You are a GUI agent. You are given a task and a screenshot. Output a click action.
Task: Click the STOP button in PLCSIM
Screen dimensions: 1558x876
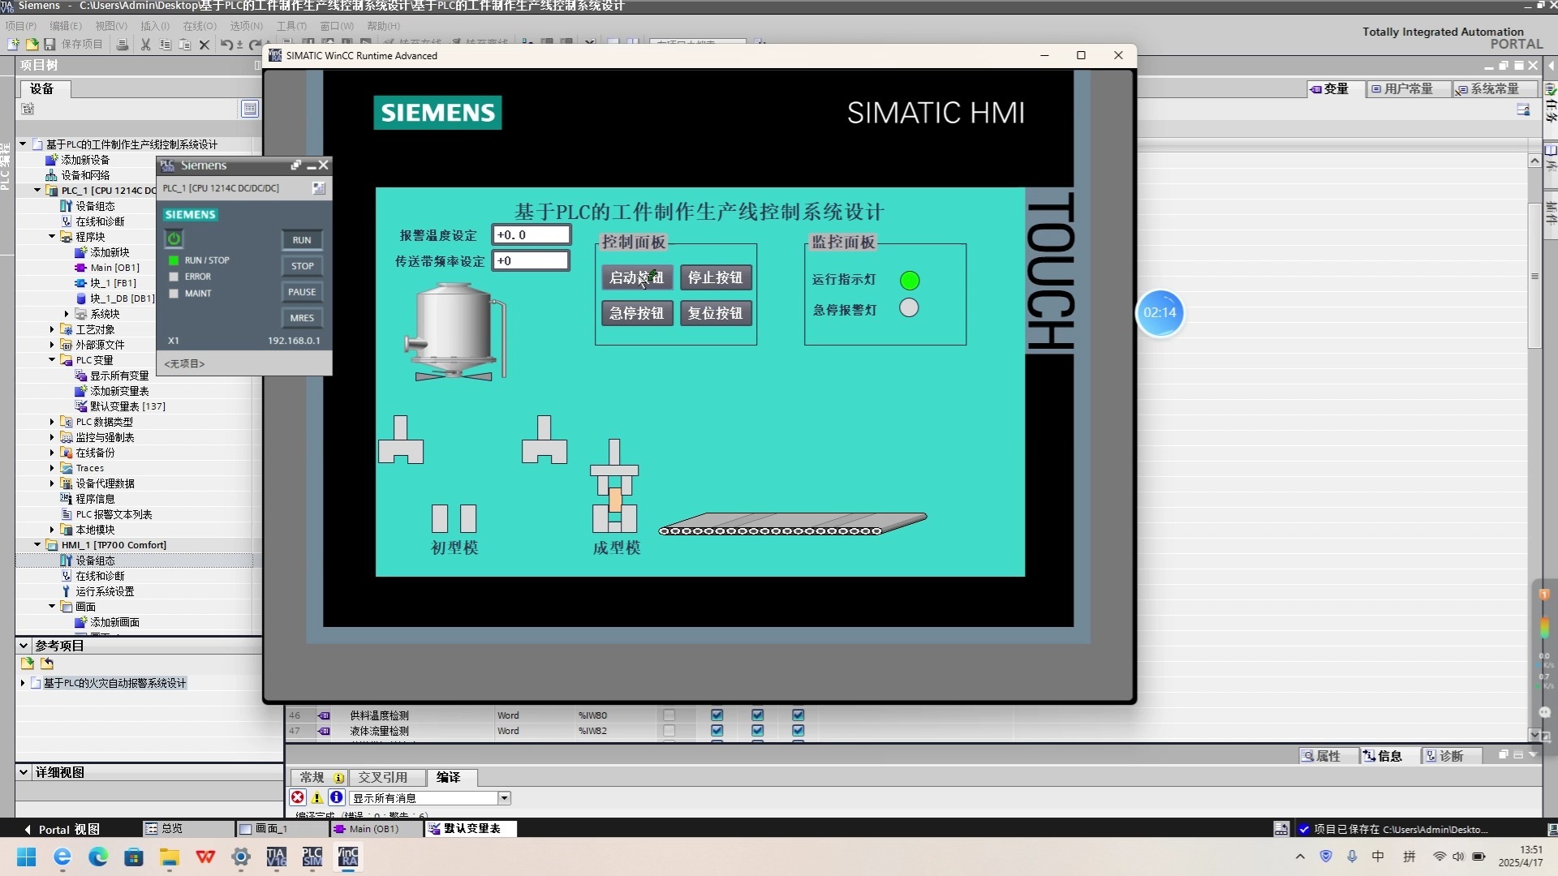click(x=302, y=266)
